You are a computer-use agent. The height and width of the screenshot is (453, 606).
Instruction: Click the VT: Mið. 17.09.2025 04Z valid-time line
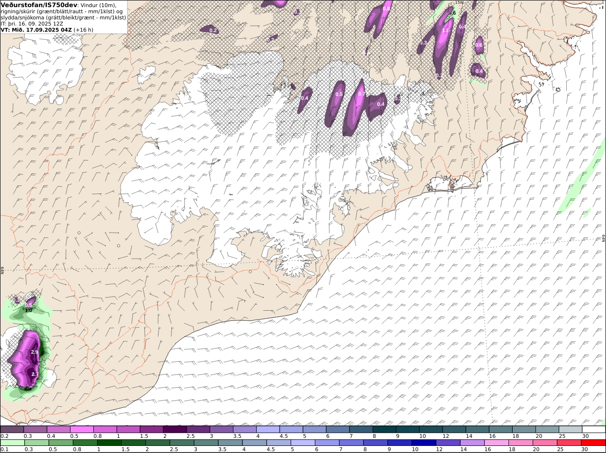click(36, 29)
